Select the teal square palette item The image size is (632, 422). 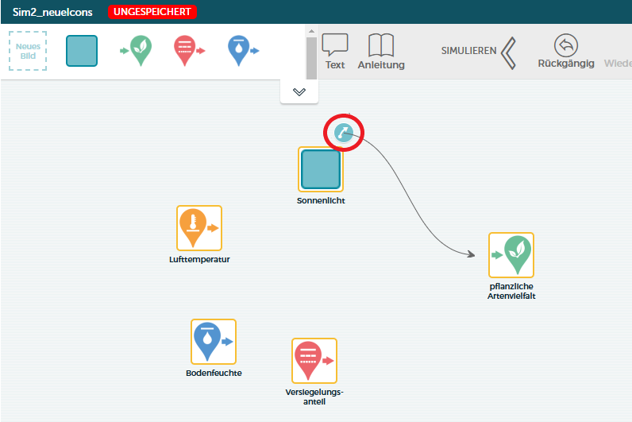(82, 51)
